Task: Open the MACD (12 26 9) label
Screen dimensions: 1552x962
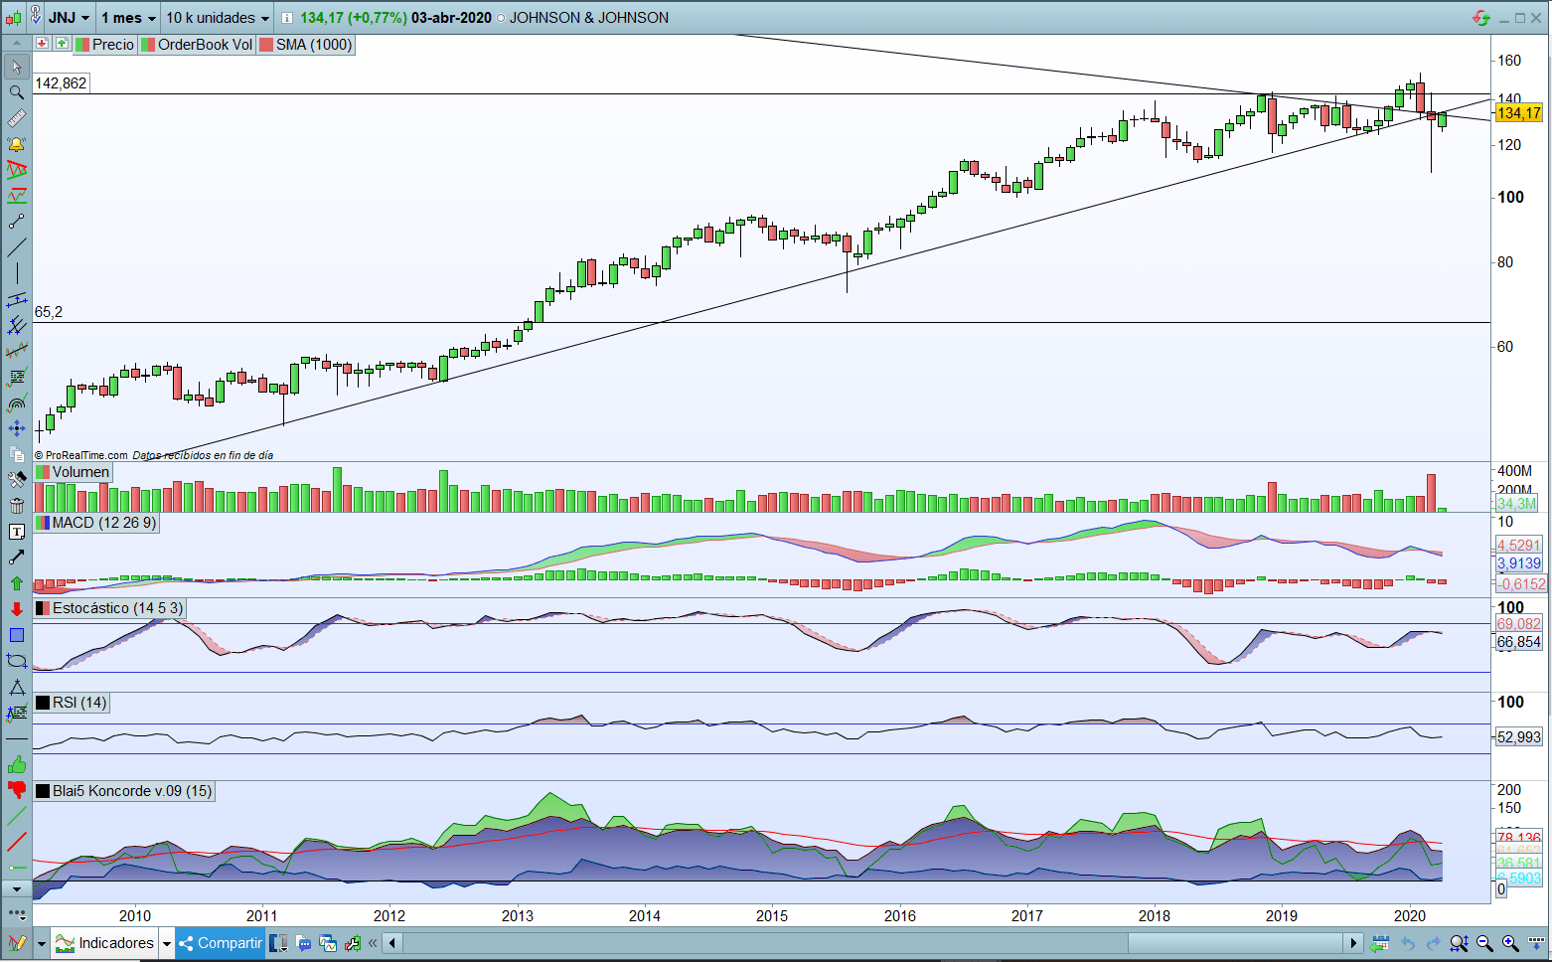Action: point(96,523)
